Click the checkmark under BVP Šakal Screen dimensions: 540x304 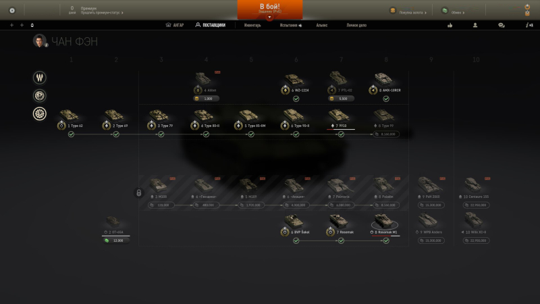pos(296,240)
